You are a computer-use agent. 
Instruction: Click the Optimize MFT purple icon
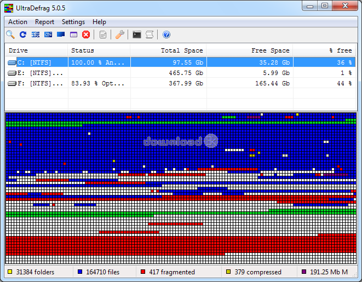tap(73, 34)
